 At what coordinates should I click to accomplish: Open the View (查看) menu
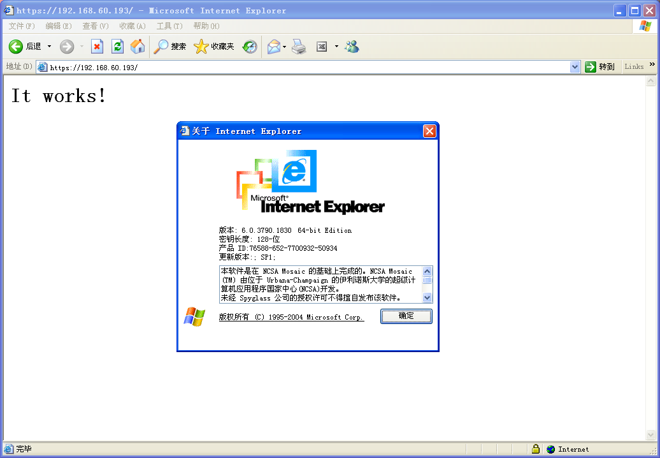(96, 26)
